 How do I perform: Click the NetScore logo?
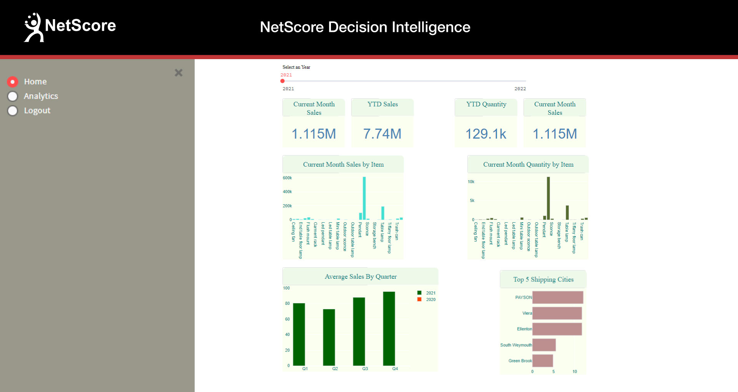(x=70, y=27)
